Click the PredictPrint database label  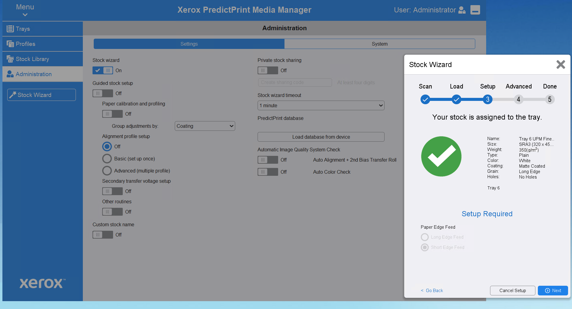pyautogui.click(x=281, y=118)
